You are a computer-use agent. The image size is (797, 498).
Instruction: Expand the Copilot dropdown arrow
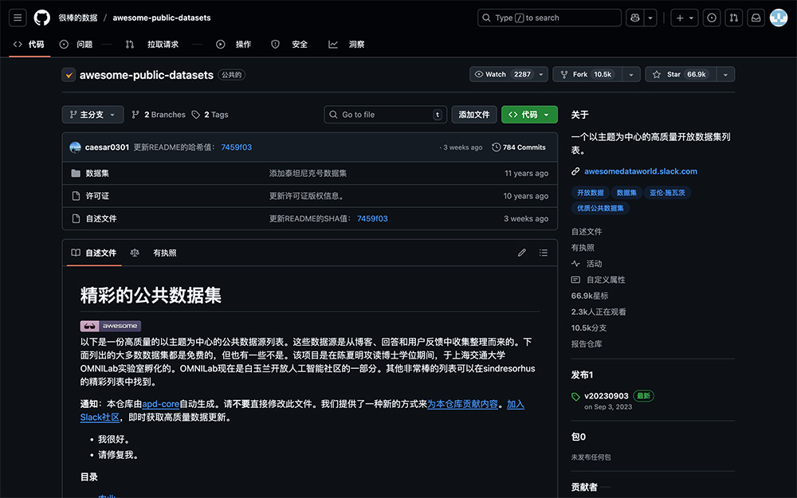coord(650,18)
